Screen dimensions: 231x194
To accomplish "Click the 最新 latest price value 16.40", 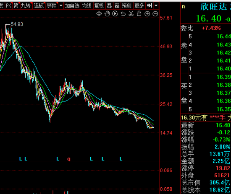I will pos(223,125).
